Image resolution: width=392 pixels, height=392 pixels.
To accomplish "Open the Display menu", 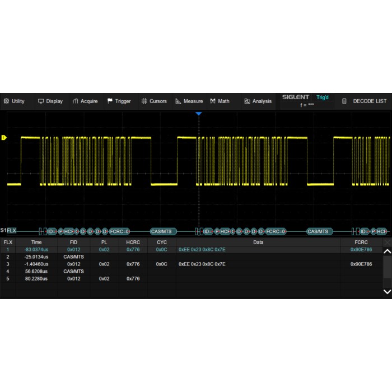I will click(50, 101).
